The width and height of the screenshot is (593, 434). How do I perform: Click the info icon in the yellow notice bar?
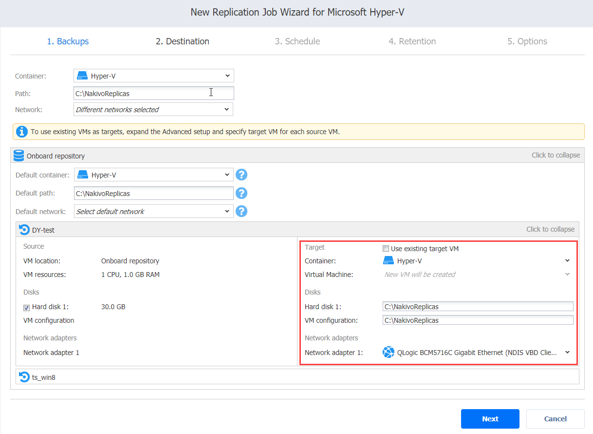point(22,132)
